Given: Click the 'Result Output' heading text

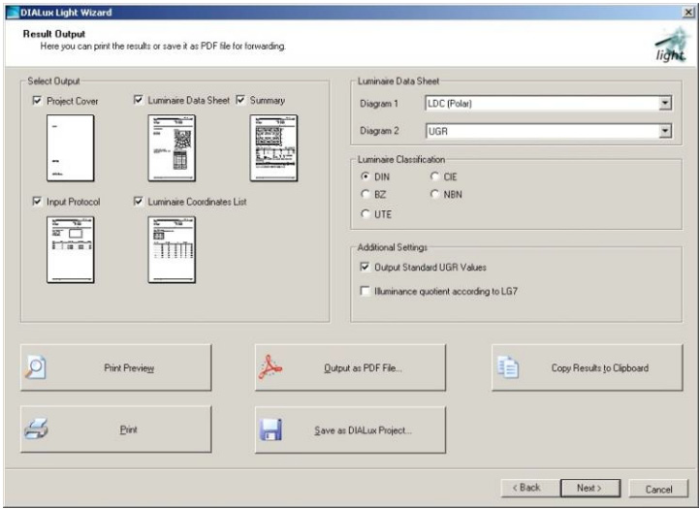Looking at the screenshot, I should pos(54,34).
